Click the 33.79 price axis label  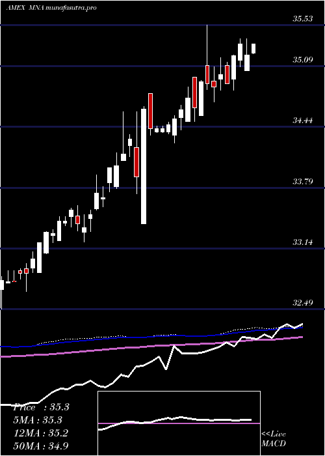point(302,182)
